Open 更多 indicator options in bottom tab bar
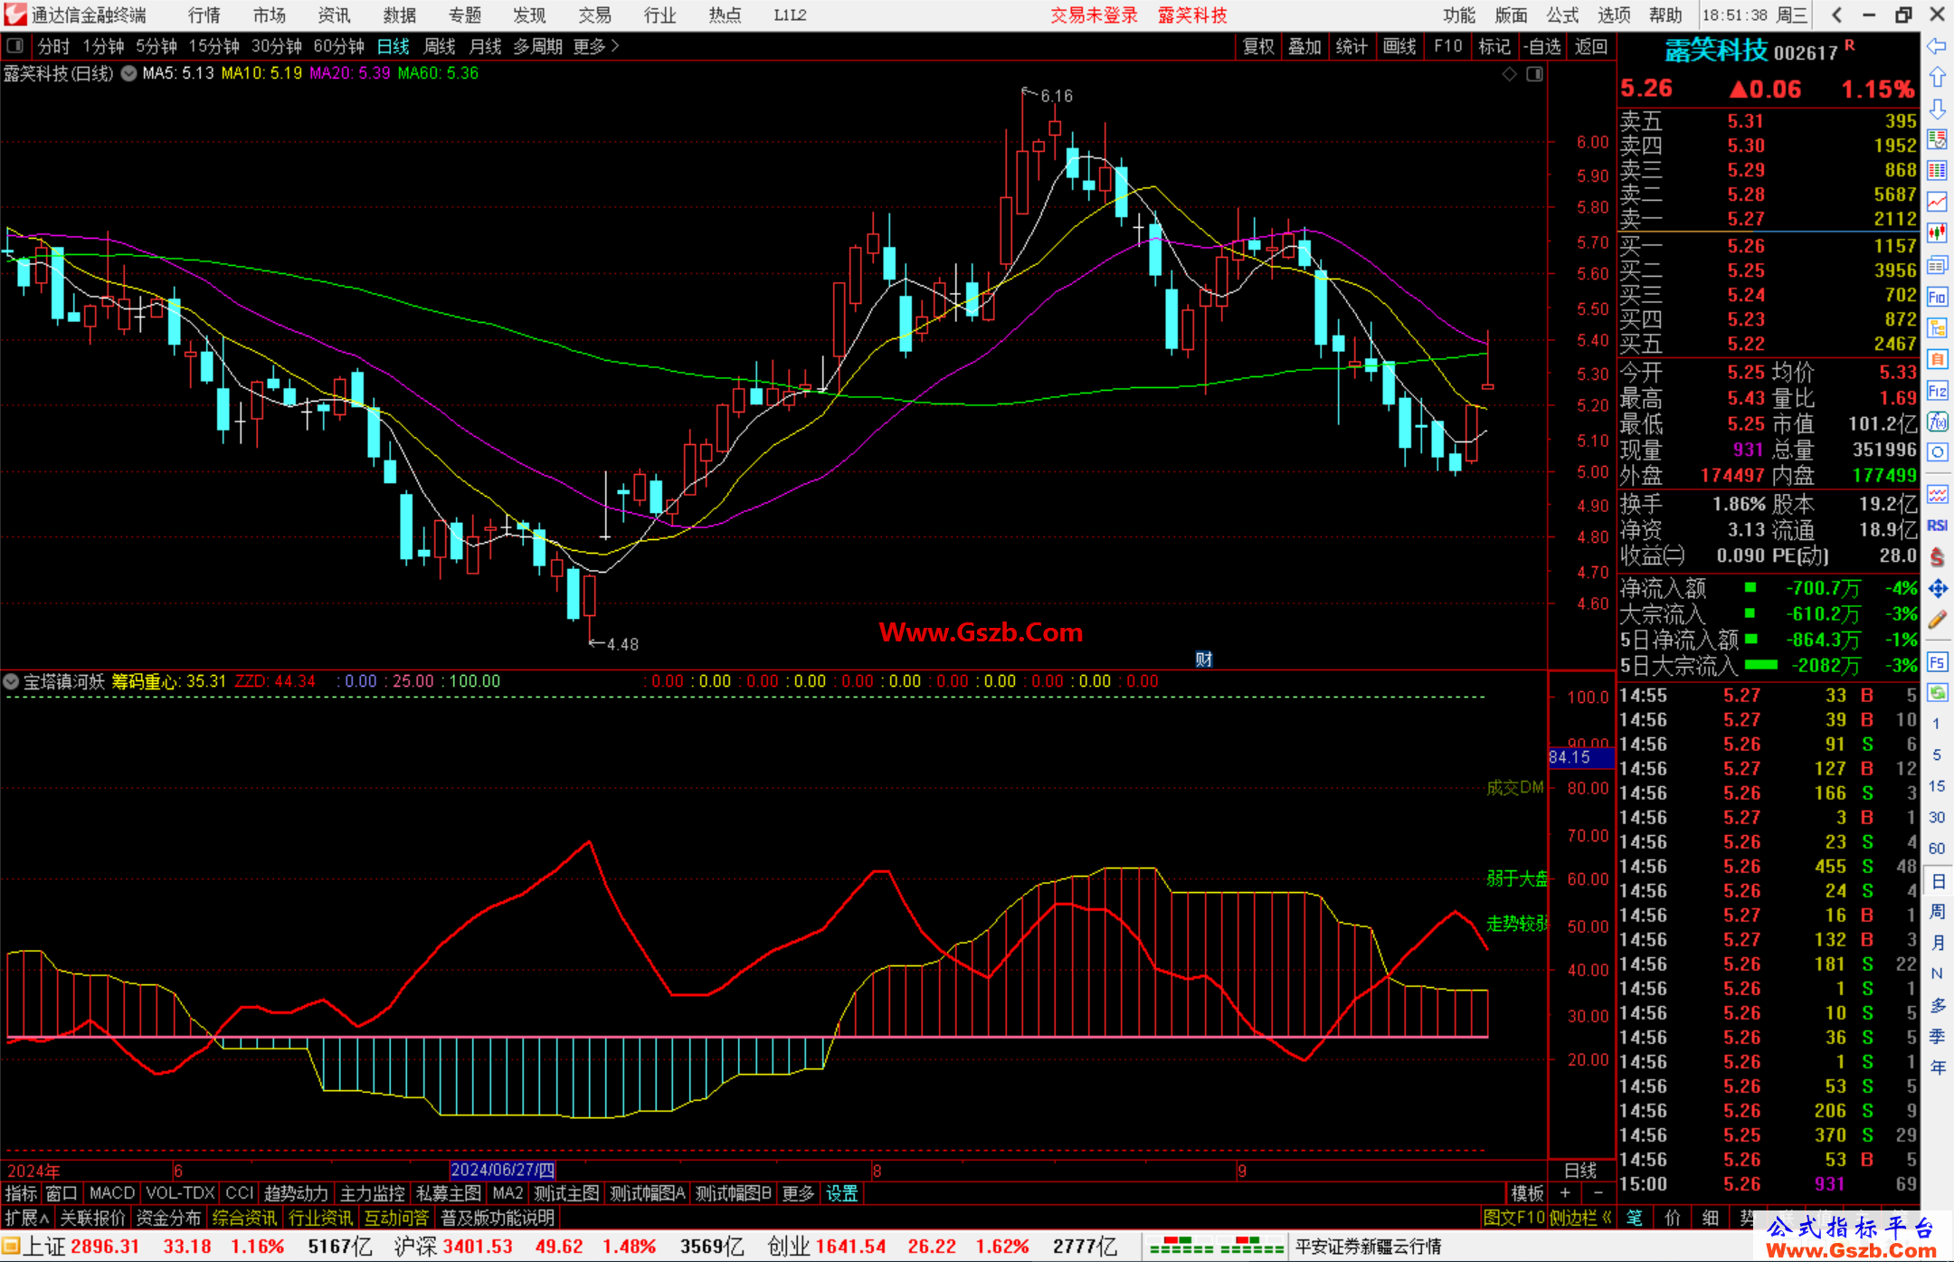 click(x=798, y=1193)
